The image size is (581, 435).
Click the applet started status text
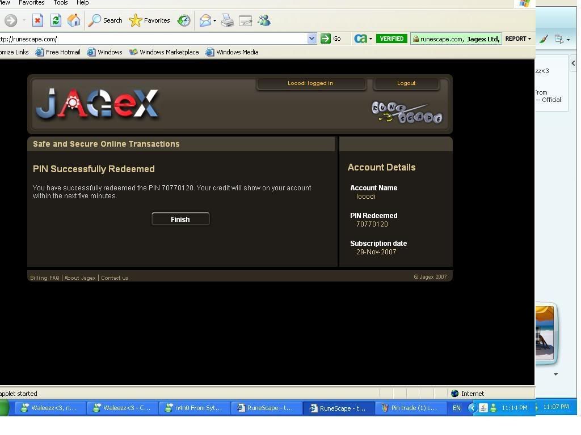(19, 394)
